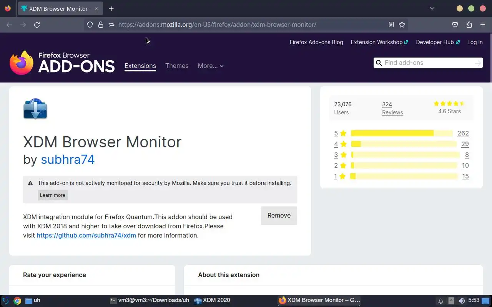
Task: Open tracking protection shield icon
Action: [90, 25]
